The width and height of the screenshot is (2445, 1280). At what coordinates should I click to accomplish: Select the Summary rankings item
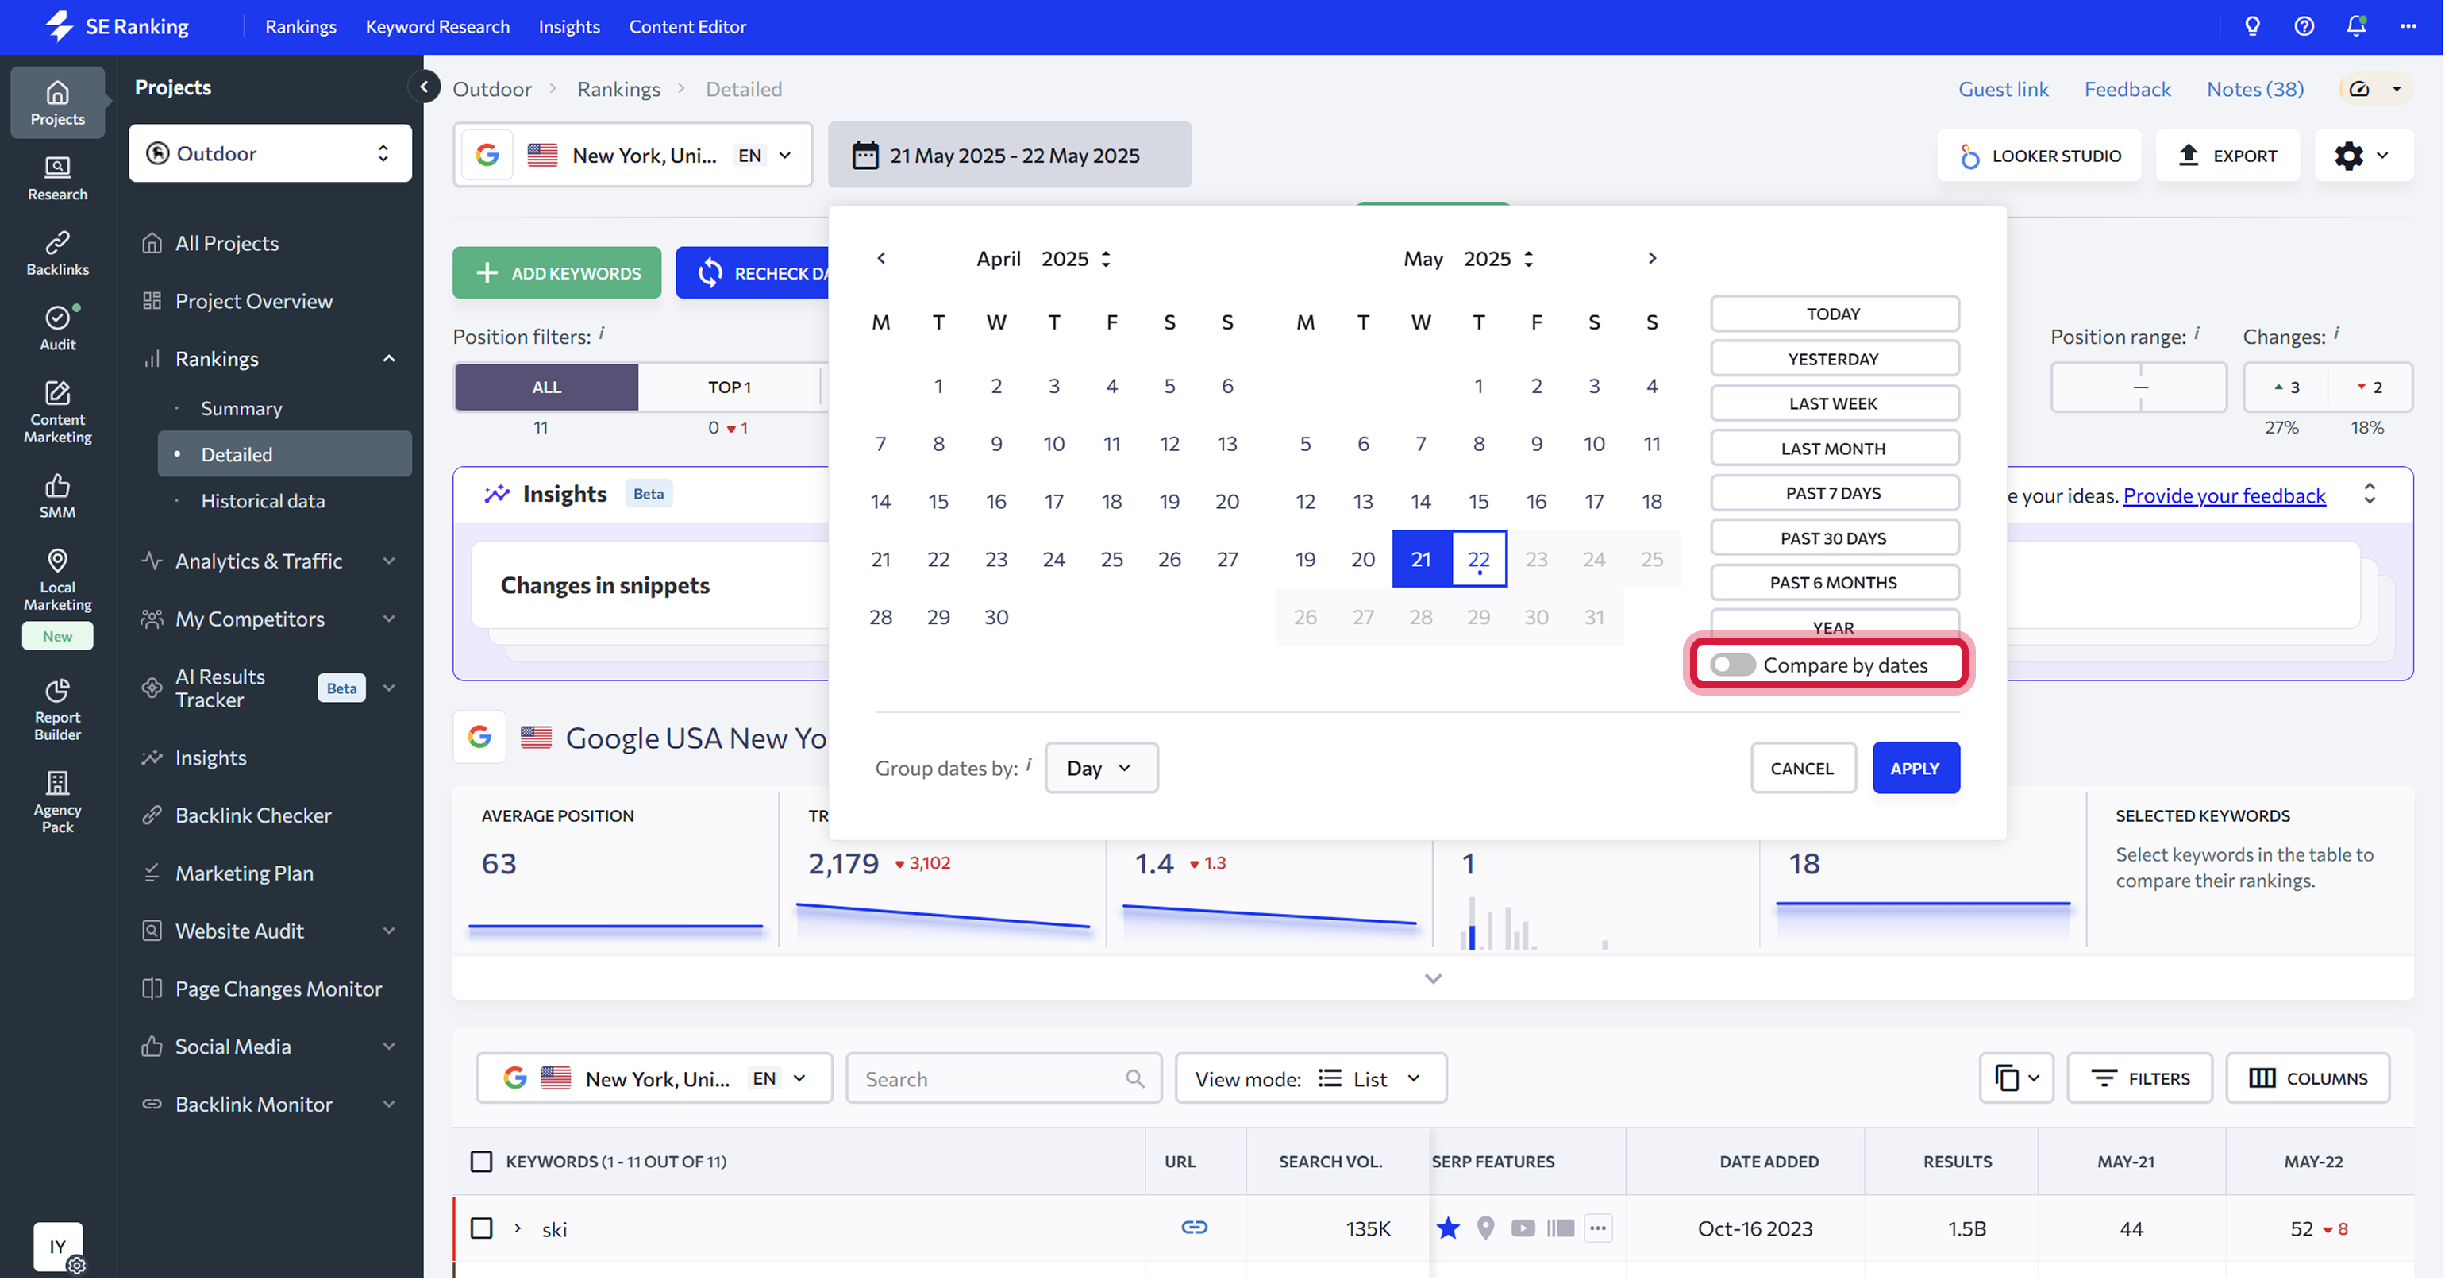[241, 408]
